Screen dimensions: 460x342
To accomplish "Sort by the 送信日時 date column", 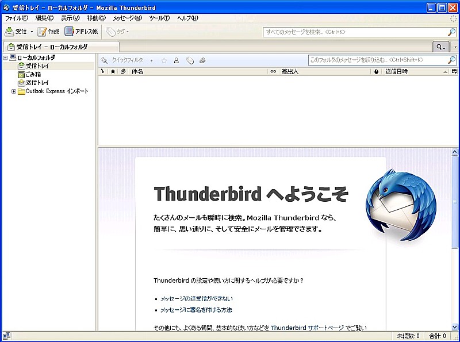I will [416, 71].
